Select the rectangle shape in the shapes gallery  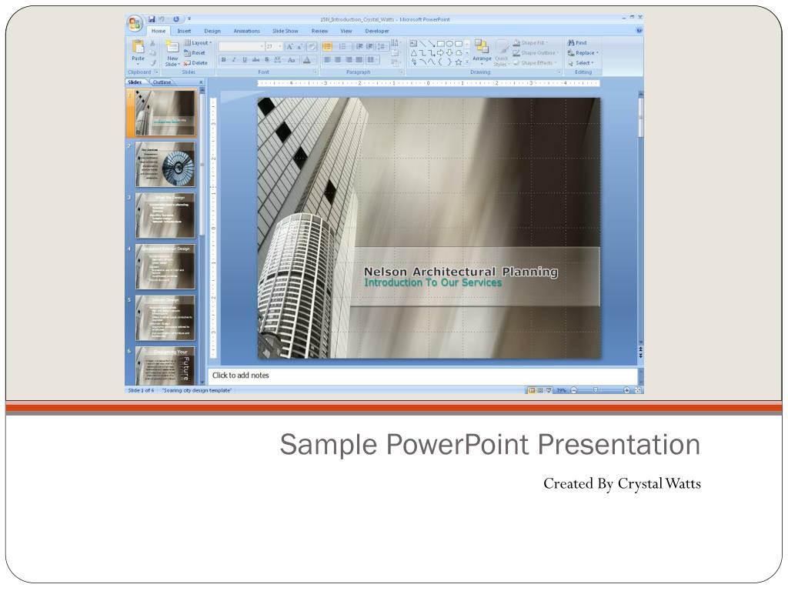[441, 44]
